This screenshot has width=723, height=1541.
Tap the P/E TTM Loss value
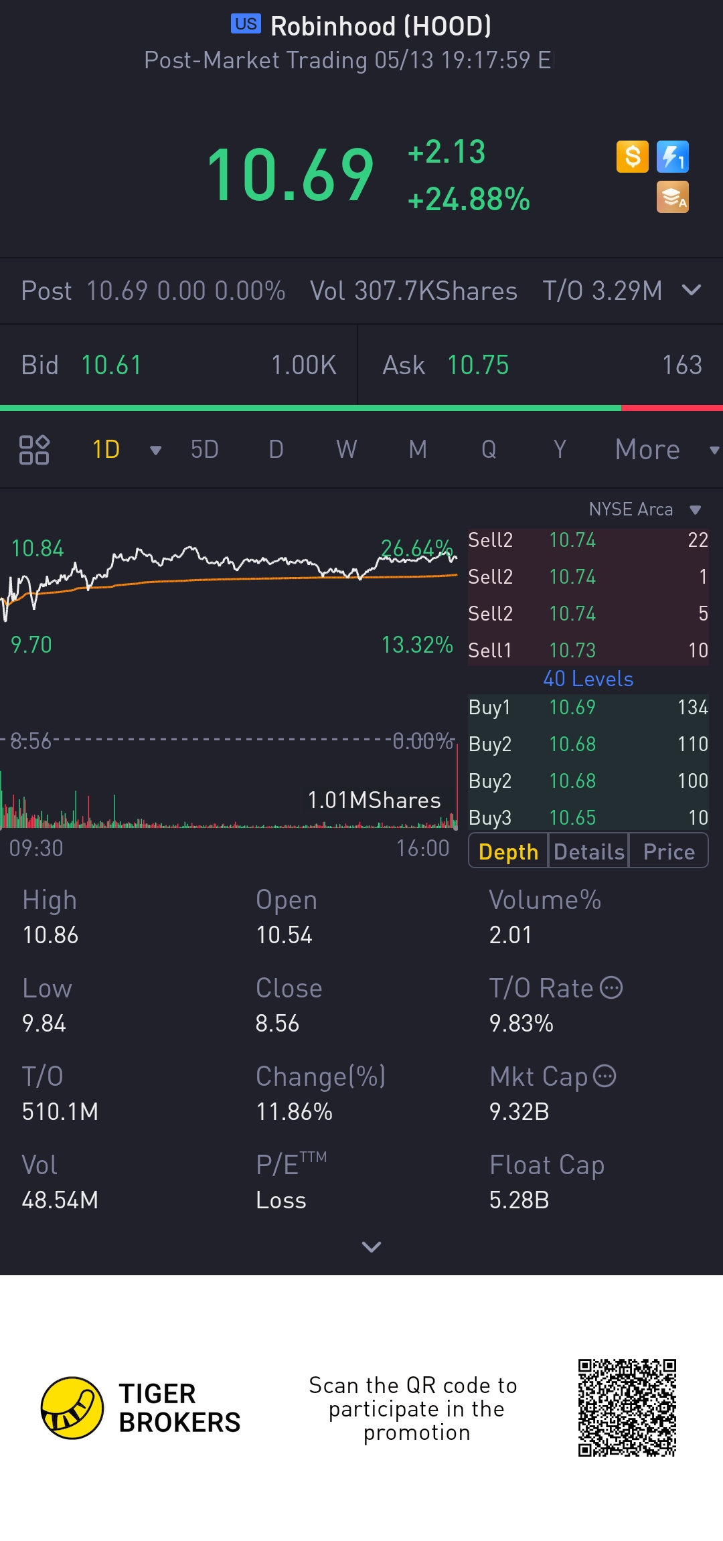coord(281,1200)
